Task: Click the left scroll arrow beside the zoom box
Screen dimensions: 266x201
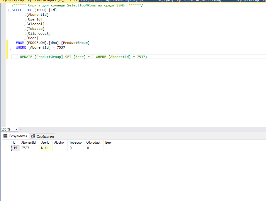Action: pyautogui.click(x=21, y=129)
